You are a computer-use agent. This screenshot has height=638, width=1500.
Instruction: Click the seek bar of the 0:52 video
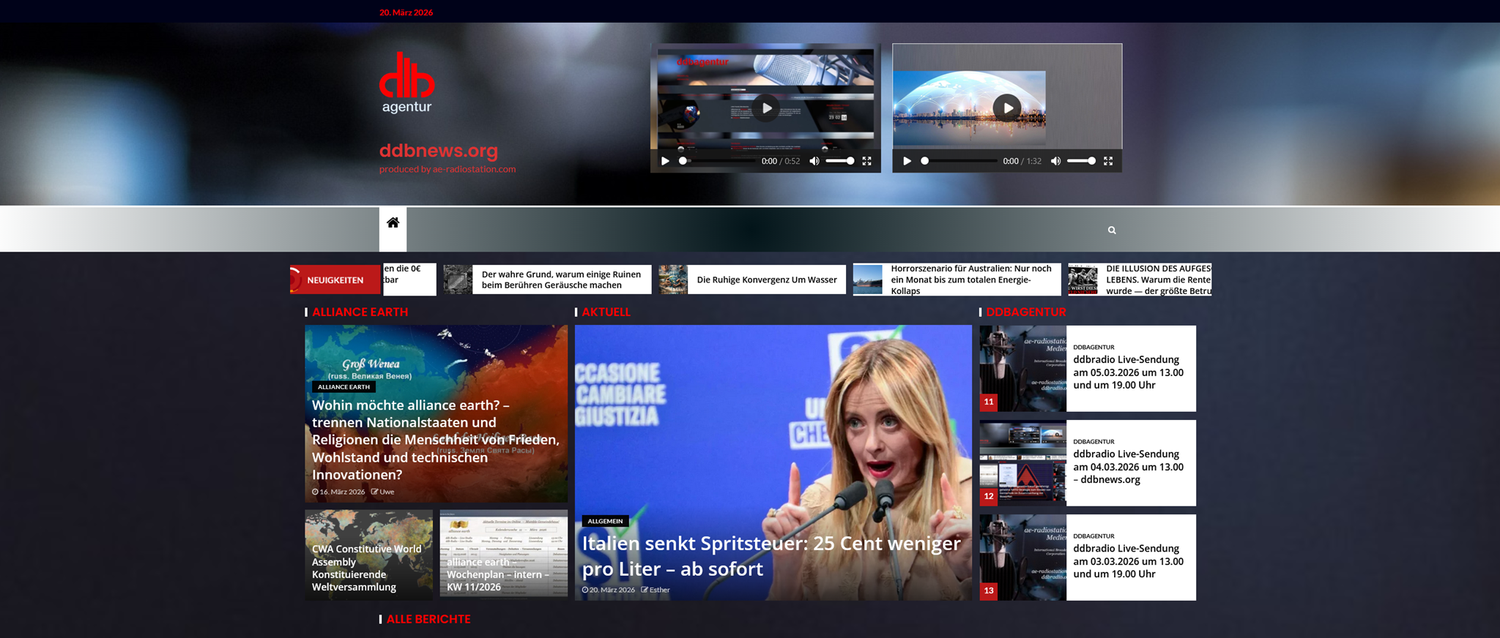(x=718, y=161)
